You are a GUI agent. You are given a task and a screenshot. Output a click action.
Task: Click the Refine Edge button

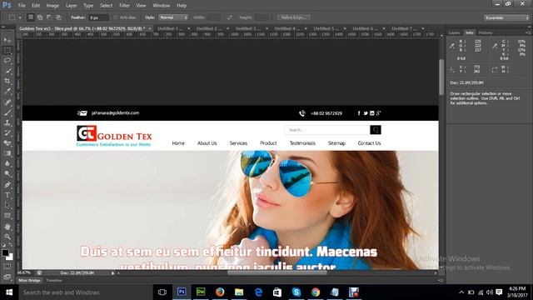point(293,17)
